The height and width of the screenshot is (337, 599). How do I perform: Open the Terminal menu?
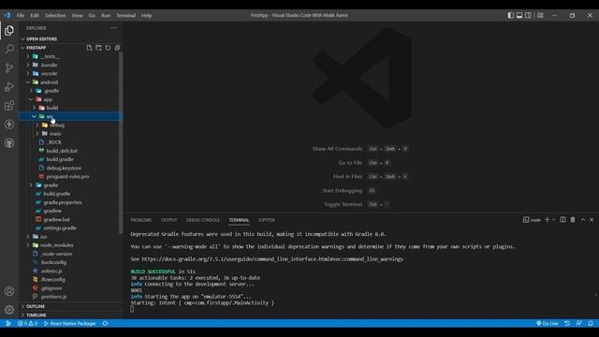coord(126,15)
